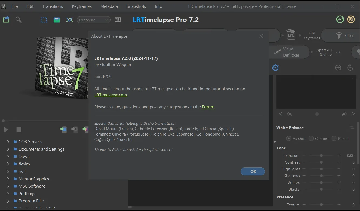Click the crop icon beside White Balance
Viewport: 360px width, 211px height.
[x=352, y=128]
